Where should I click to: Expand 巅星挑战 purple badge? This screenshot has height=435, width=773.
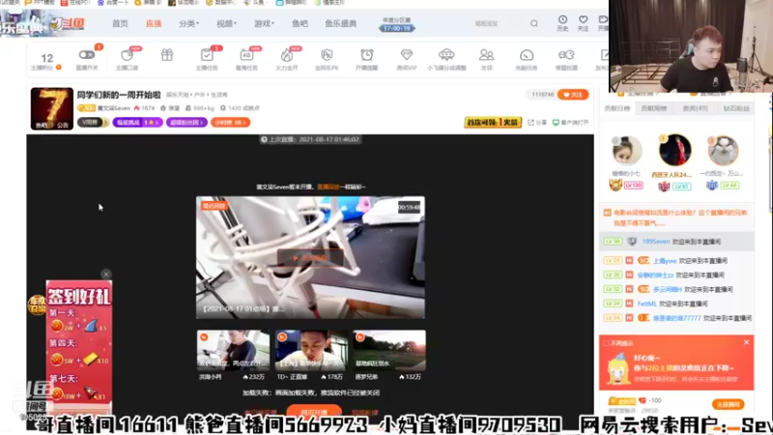click(137, 123)
